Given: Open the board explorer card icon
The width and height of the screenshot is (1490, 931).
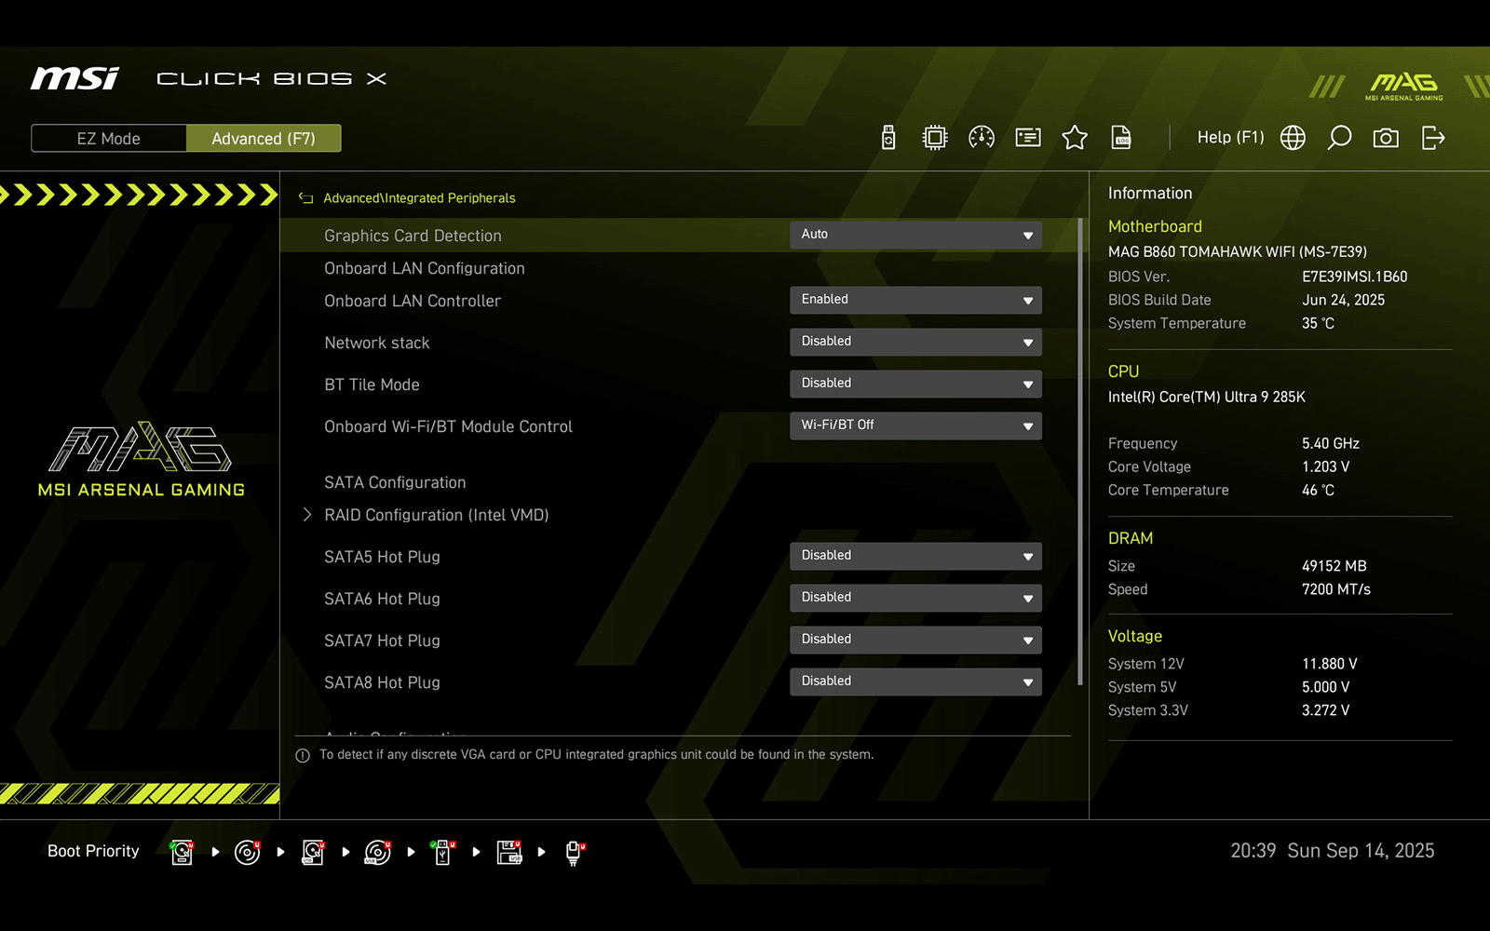Looking at the screenshot, I should click(1028, 138).
